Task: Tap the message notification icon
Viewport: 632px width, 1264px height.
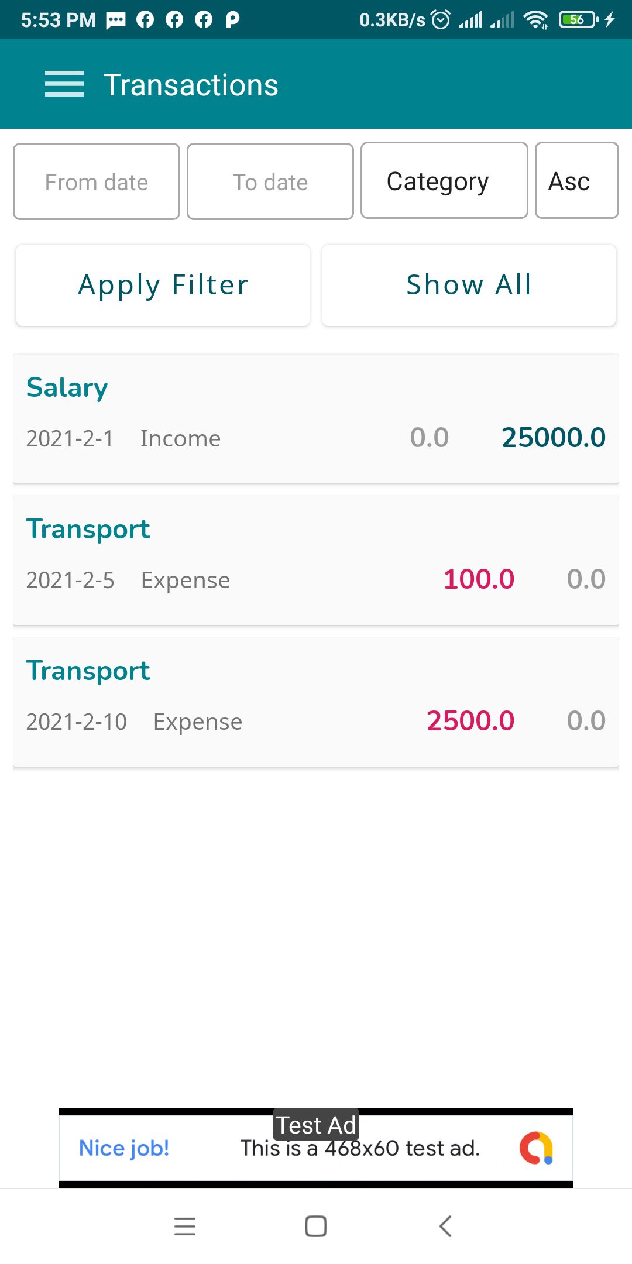Action: click(x=116, y=20)
